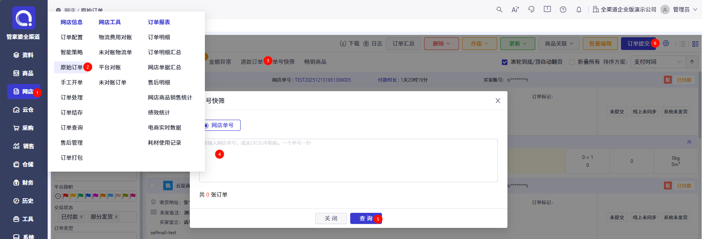
Task: Open the 支付时间 sort scheme dropdown
Action: 658,62
